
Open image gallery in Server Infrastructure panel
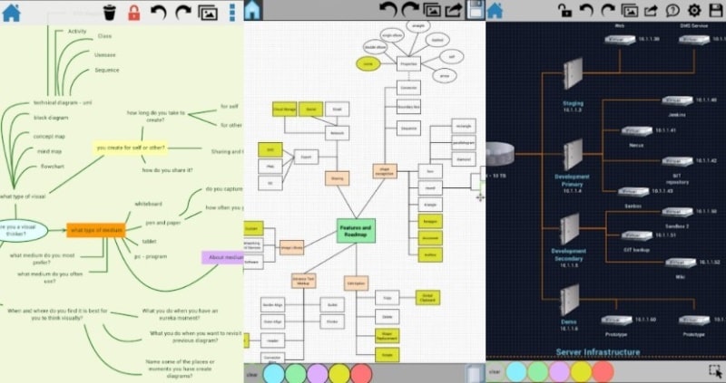tap(629, 11)
